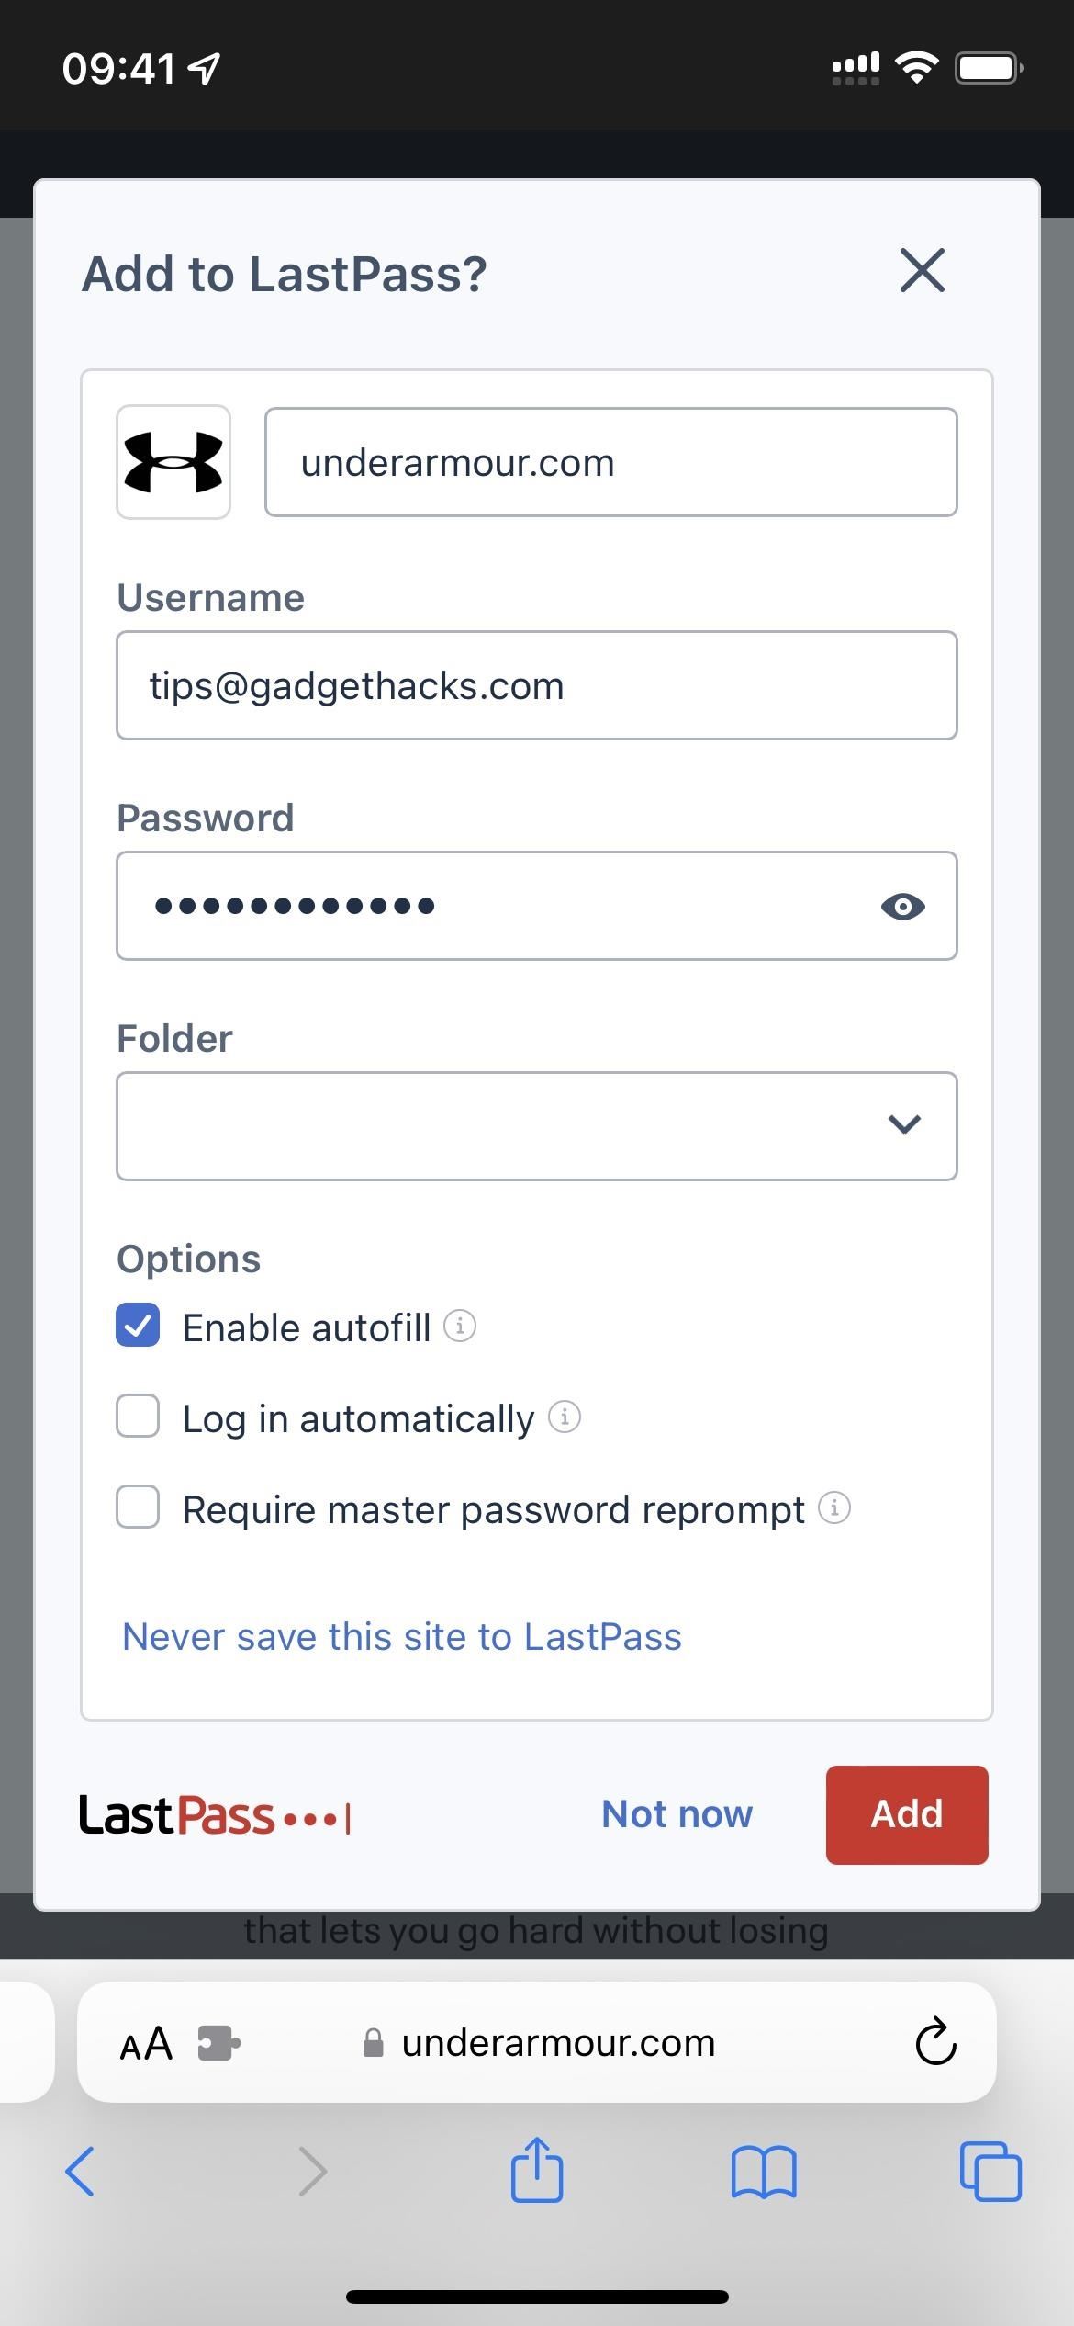Show open tabs with the tabs icon
1074x2326 pixels.
coord(990,2172)
